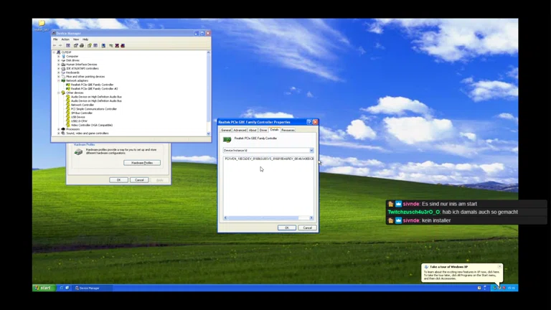Collapse the Other devices node
Screen dimensions: 551x310
pyautogui.click(x=59, y=93)
